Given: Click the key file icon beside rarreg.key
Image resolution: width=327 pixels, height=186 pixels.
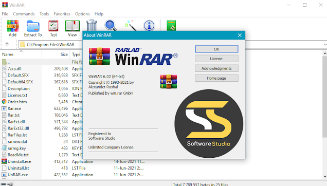Looking at the screenshot, I should pyautogui.click(x=4, y=148).
